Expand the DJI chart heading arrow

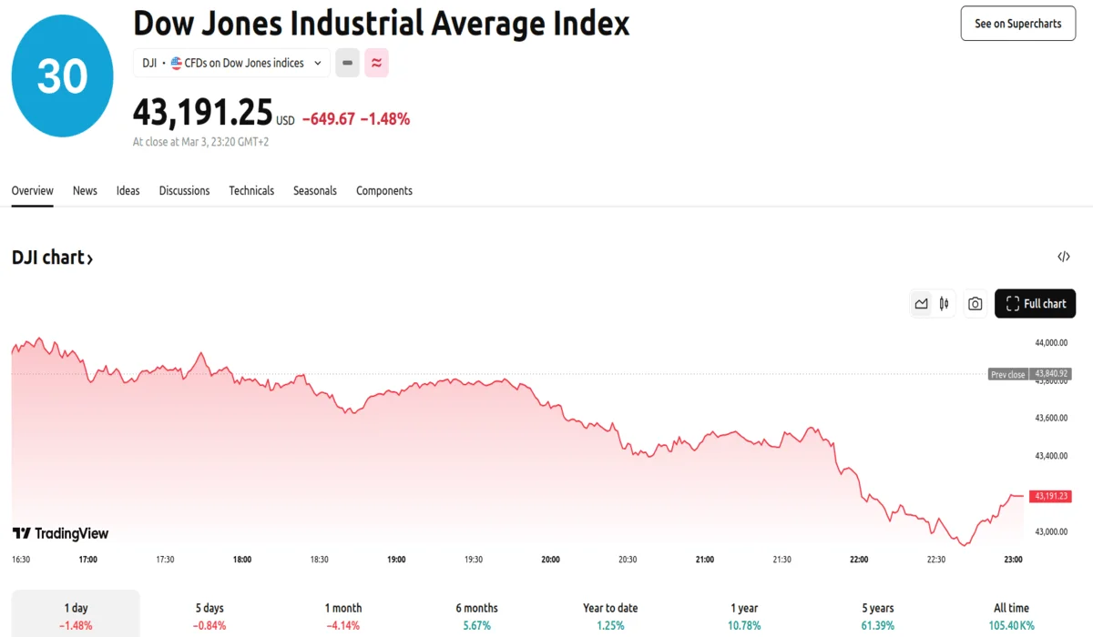[89, 258]
